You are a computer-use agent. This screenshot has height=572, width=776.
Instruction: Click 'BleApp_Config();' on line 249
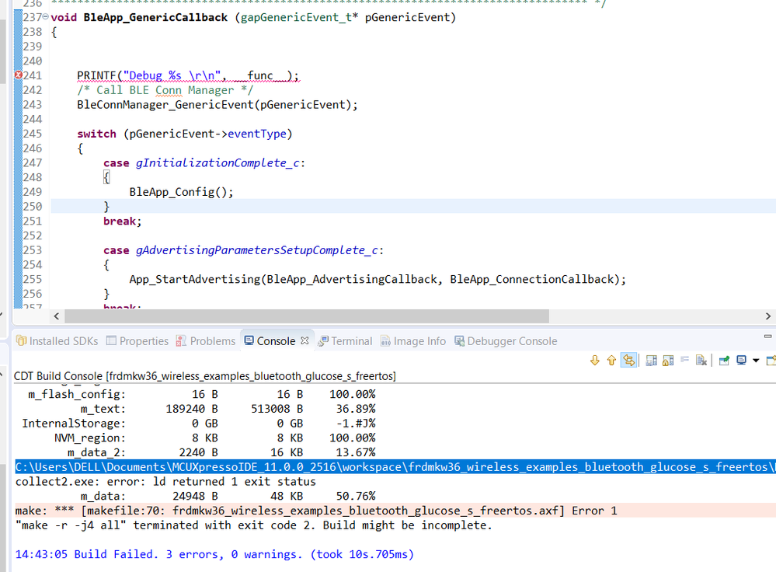181,192
